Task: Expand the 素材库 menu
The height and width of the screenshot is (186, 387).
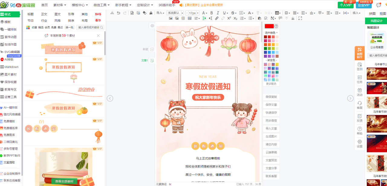Action: pos(60,5)
